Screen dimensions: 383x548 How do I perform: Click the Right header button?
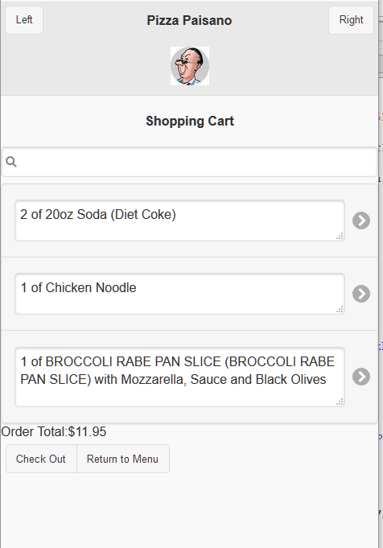click(x=351, y=20)
